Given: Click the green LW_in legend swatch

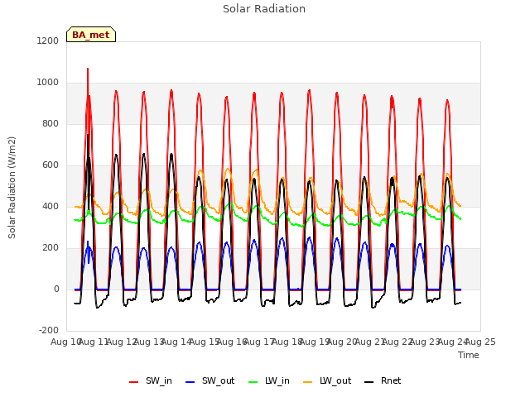Looking at the screenshot, I should click(253, 382).
